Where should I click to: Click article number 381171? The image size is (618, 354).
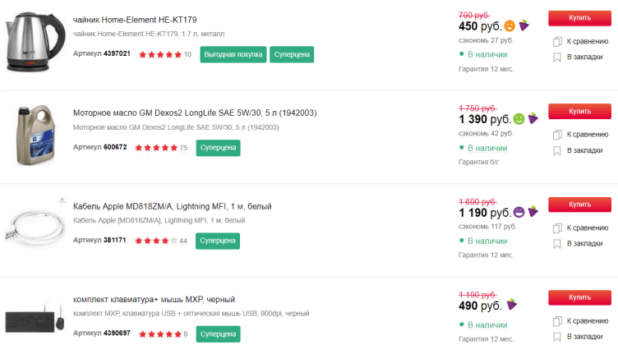115,240
